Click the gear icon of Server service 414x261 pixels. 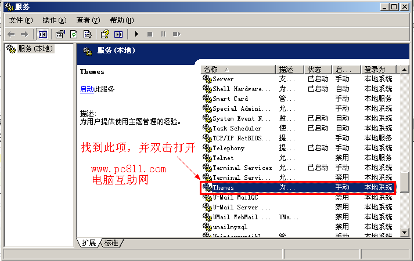[207, 79]
